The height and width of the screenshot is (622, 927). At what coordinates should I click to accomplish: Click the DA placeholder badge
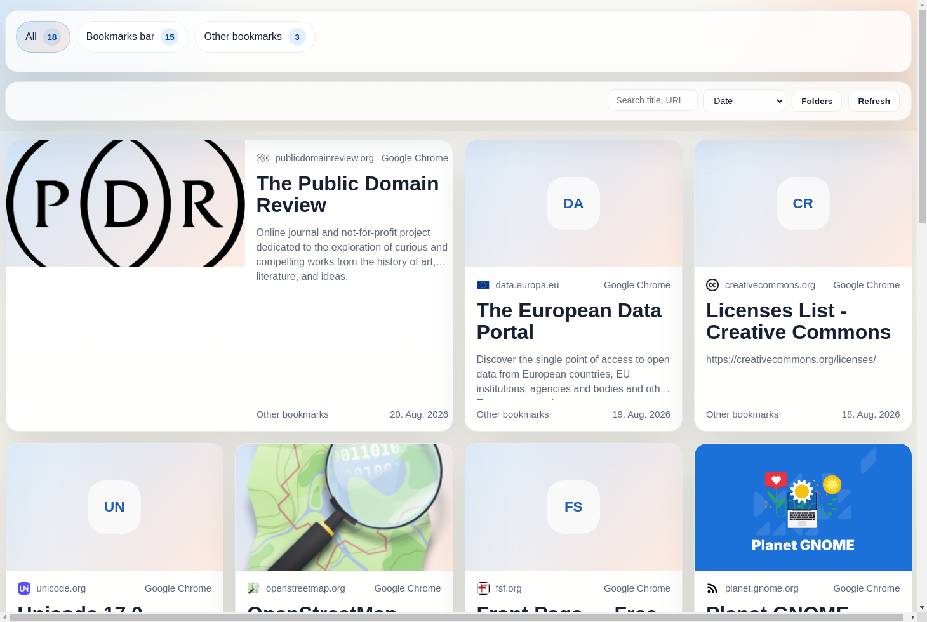tap(573, 204)
